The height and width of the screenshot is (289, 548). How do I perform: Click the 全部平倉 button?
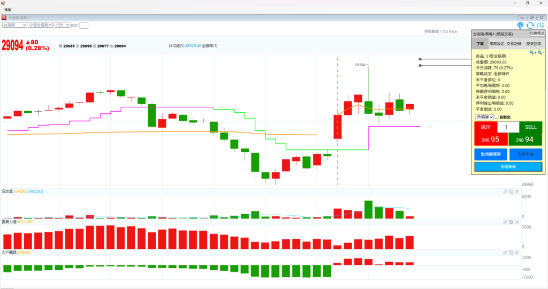point(526,154)
